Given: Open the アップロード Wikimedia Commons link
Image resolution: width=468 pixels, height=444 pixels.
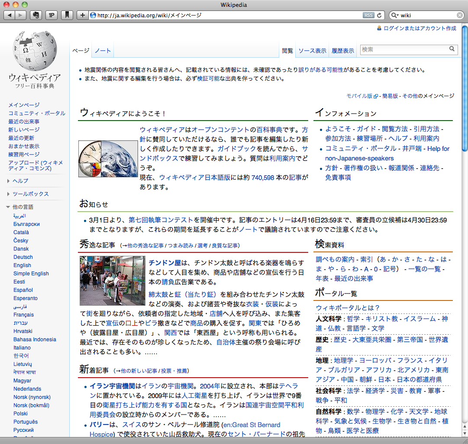Looking at the screenshot, I should (36, 165).
